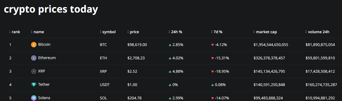
Task: Open the Tether name link
Action: 44,84
